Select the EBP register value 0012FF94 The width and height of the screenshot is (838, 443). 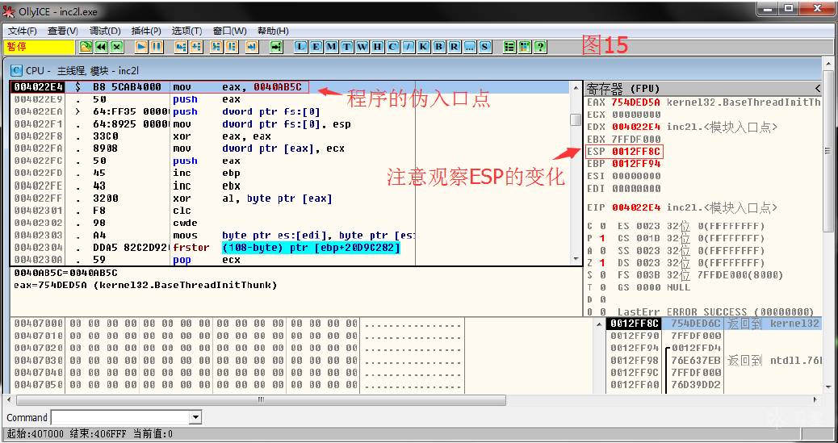click(636, 164)
